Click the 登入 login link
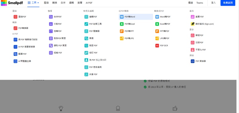Image resolution: width=239 pixels, height=113 pixels. click(x=213, y=3)
